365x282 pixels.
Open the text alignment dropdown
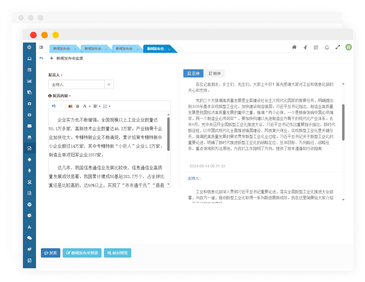(x=97, y=106)
